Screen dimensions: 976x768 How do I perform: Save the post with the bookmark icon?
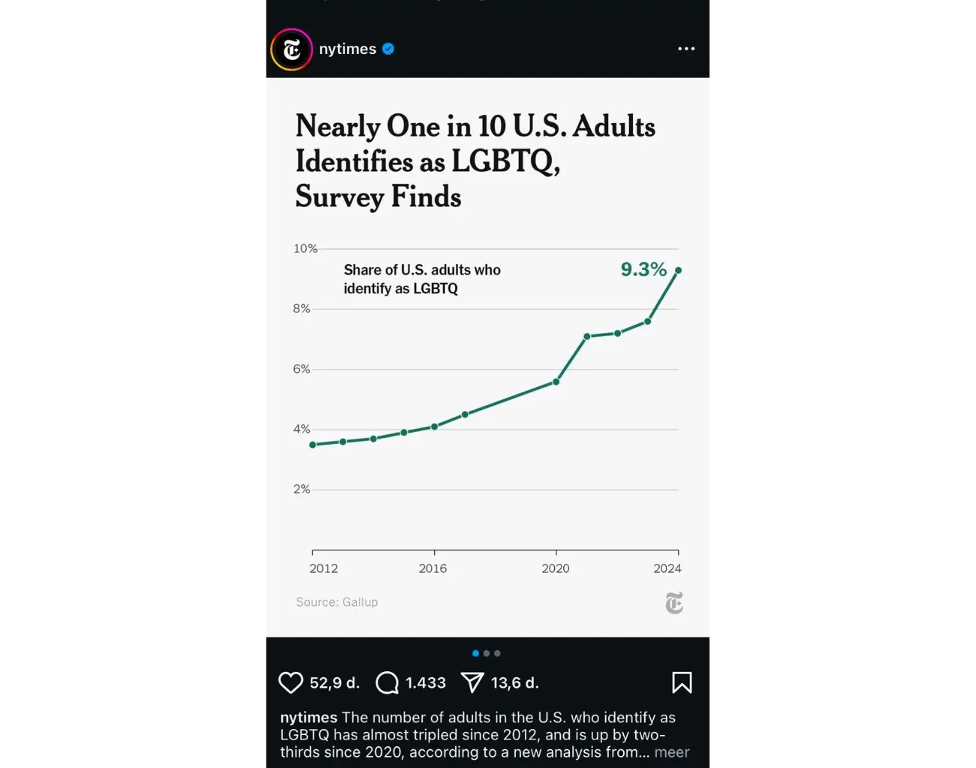click(682, 682)
